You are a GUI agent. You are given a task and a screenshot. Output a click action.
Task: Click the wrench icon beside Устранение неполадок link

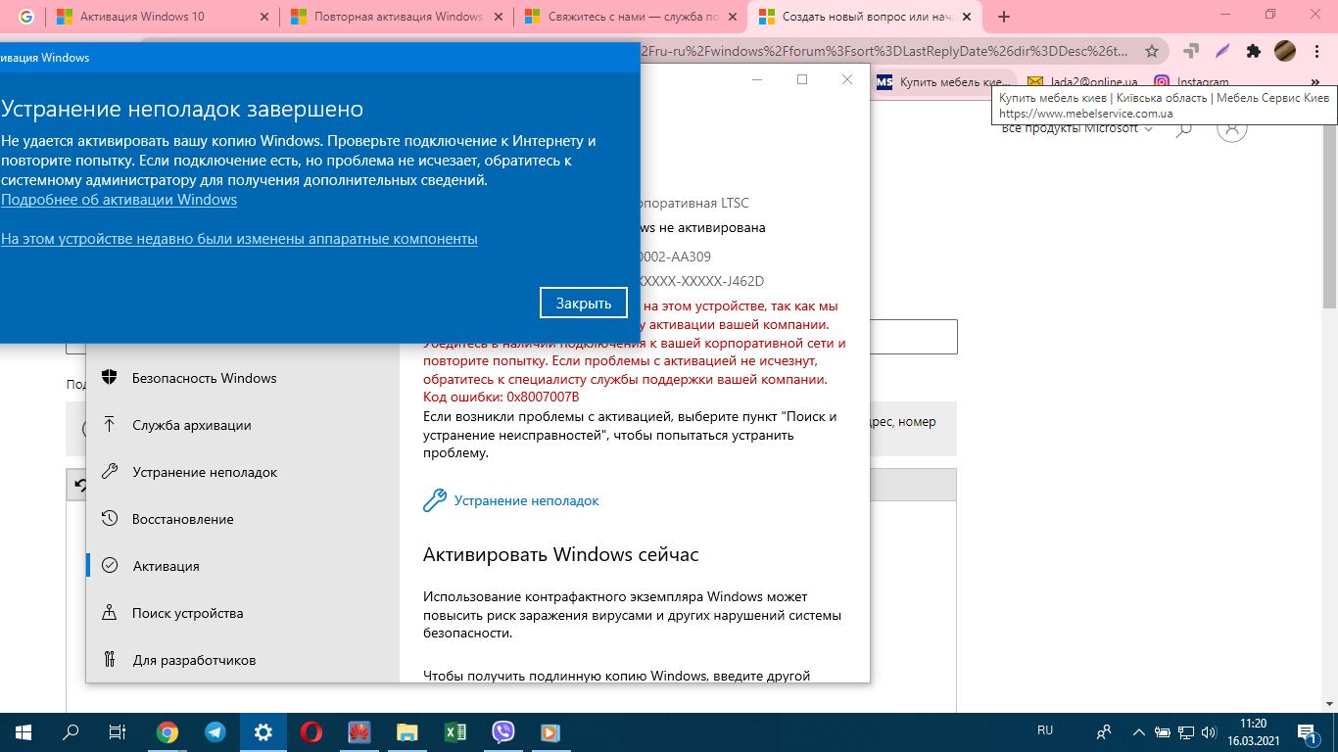coord(435,500)
